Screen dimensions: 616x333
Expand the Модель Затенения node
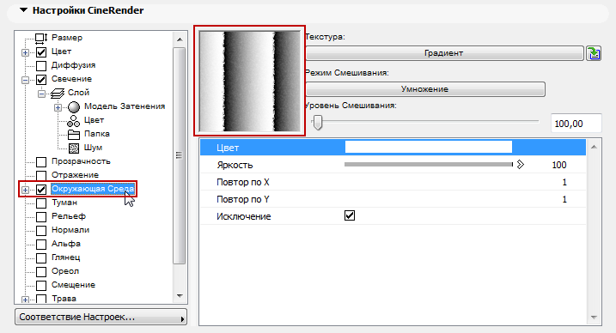tap(58, 107)
